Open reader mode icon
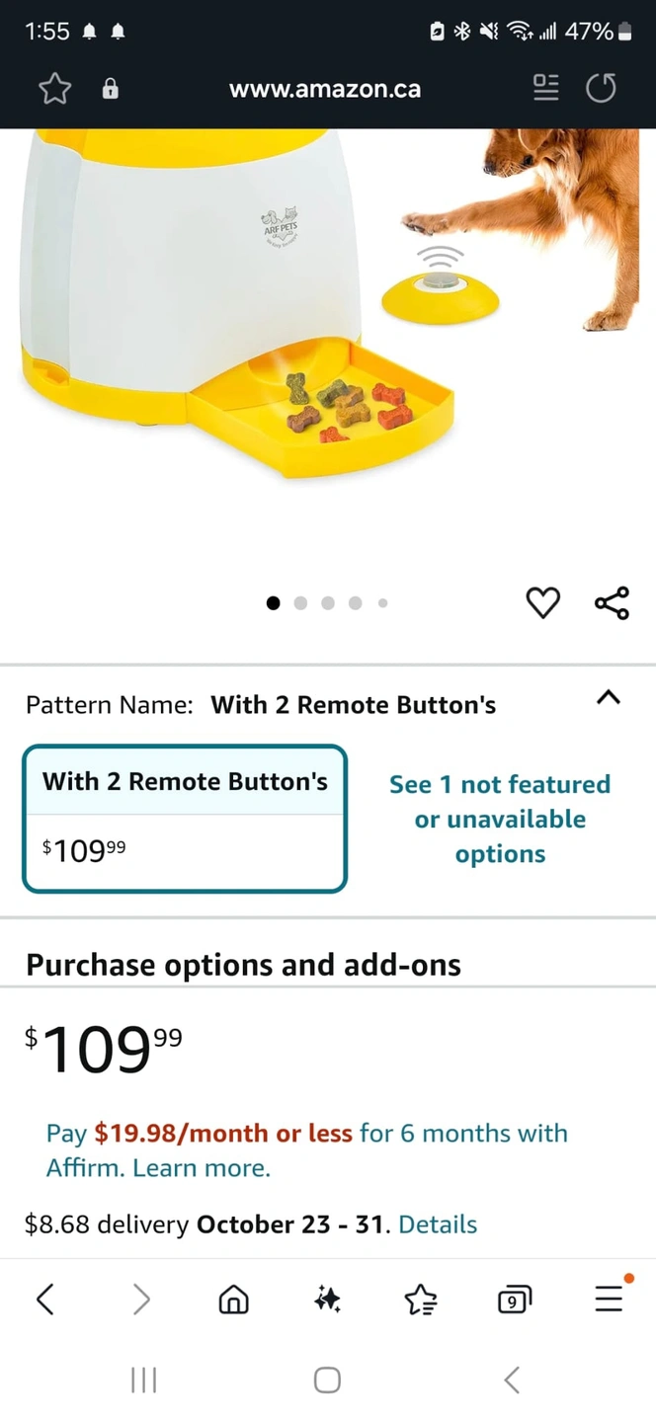656x1422 pixels. click(545, 88)
